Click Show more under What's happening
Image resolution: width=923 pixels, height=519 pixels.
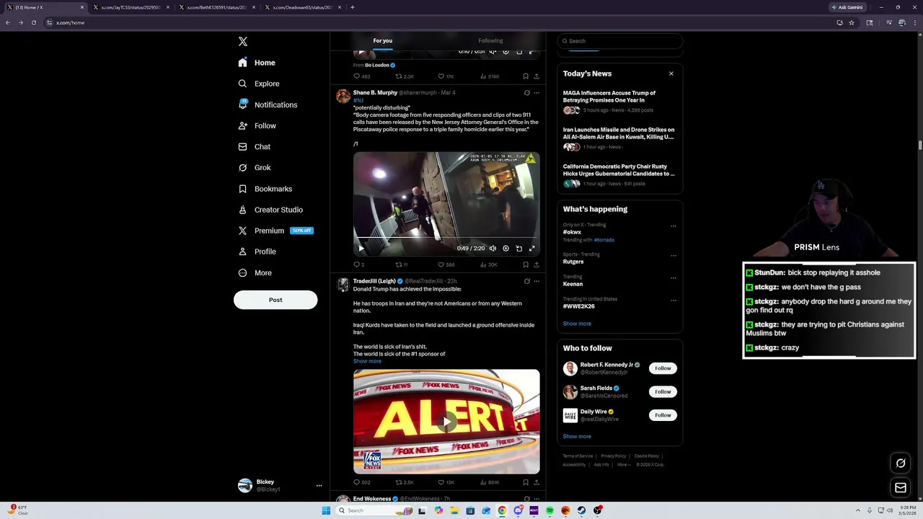pyautogui.click(x=577, y=324)
